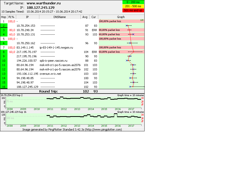This screenshot has height=185, width=247.
Task: Click hop 11 DNS name msk-m9-cr1-po-5
Action: (60, 65)
